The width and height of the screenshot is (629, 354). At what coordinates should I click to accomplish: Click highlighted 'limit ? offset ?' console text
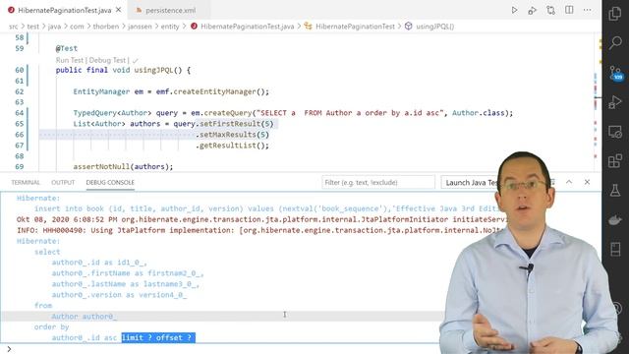pyautogui.click(x=158, y=337)
